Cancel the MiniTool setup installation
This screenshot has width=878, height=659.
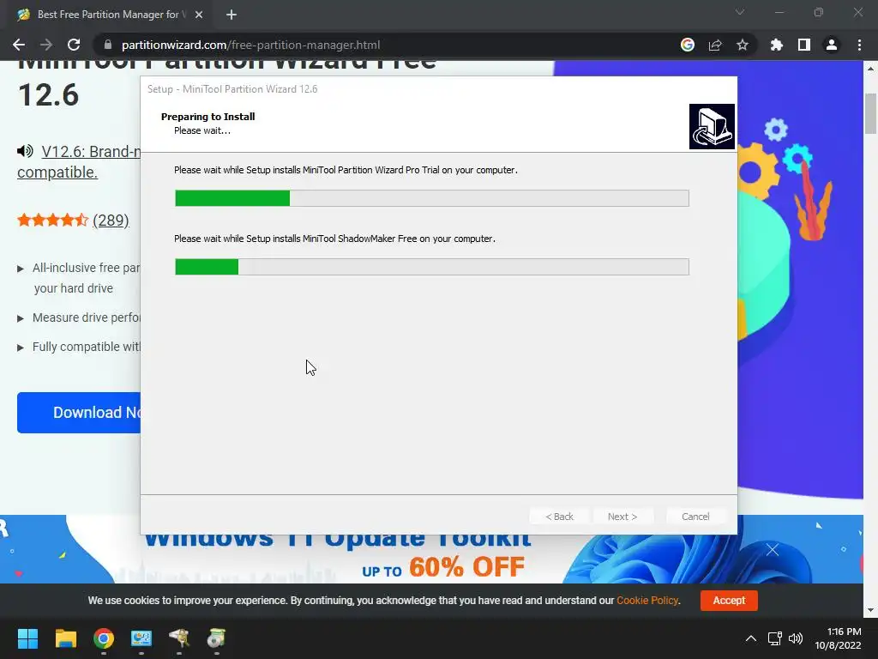(695, 517)
